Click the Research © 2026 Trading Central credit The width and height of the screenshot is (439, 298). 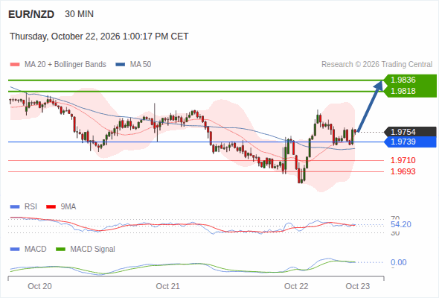click(x=376, y=64)
